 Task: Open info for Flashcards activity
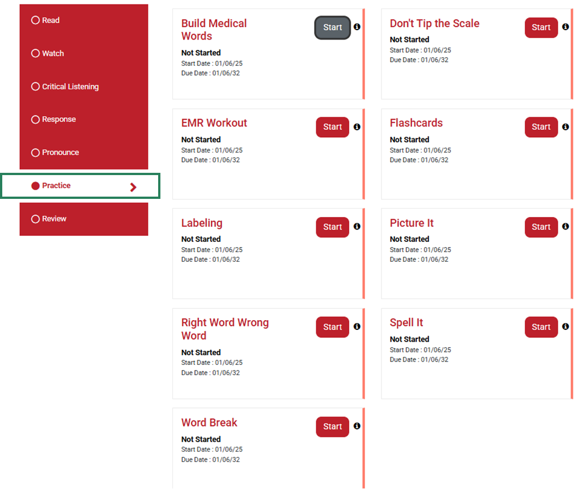pyautogui.click(x=565, y=127)
